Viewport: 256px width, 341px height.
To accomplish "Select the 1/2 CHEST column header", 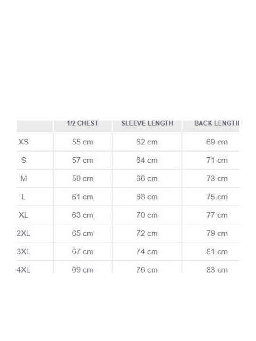I will pyautogui.click(x=82, y=123).
